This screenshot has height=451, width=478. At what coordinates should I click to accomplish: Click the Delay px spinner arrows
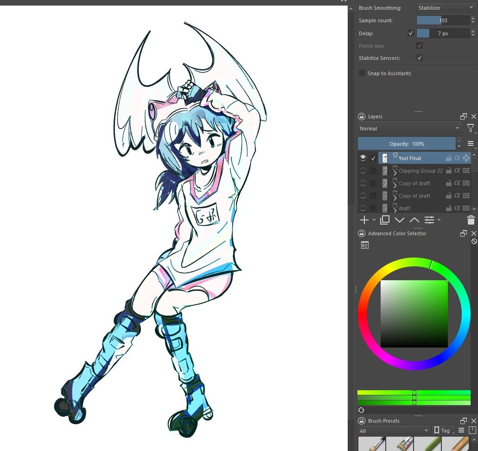(x=473, y=33)
